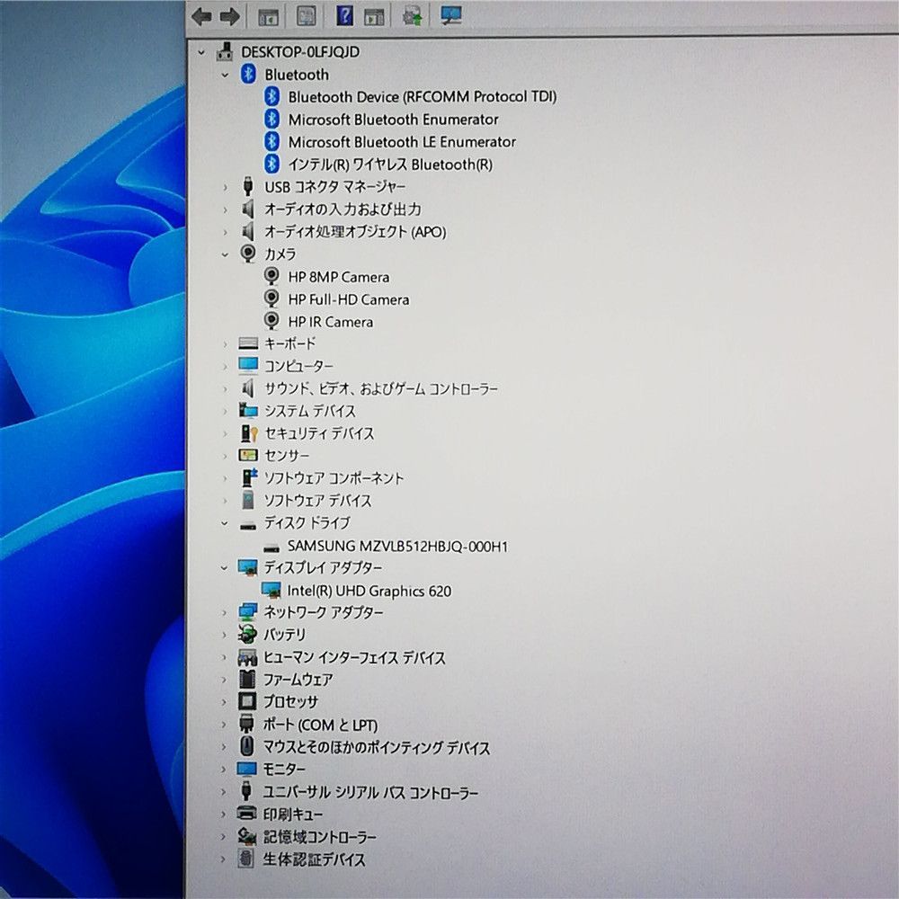Click the drive icon of SAMSUNG MZVLB512HBJQ-000H1
Image resolution: width=899 pixels, height=899 pixels.
click(271, 547)
